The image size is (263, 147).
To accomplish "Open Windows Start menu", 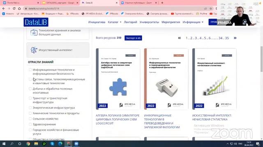I will coord(4,144).
